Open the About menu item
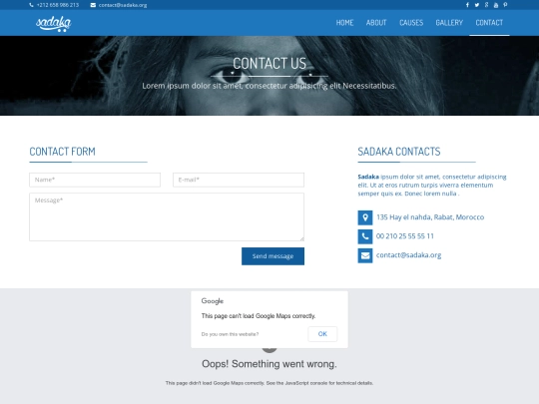The height and width of the screenshot is (404, 539). 376,23
